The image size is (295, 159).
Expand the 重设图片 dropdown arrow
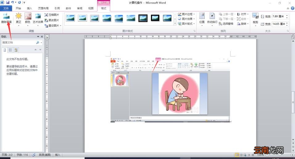(60, 26)
